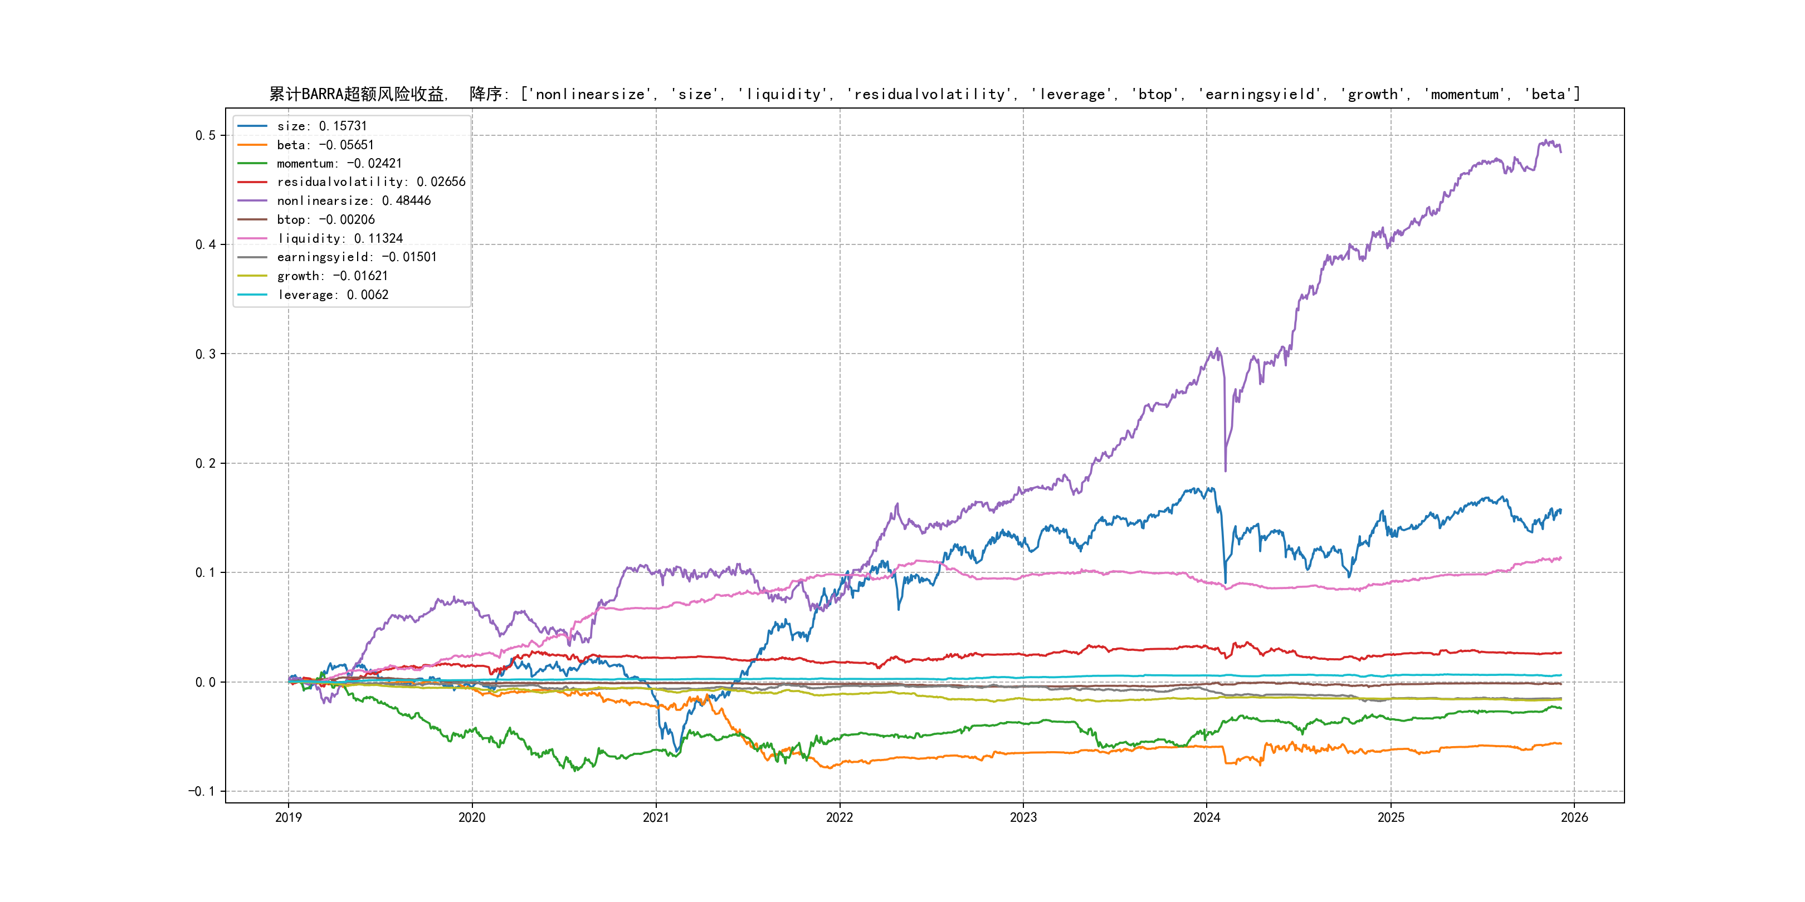Click the momentum legend green swatch
This screenshot has width=1805, height=902.
(x=252, y=163)
